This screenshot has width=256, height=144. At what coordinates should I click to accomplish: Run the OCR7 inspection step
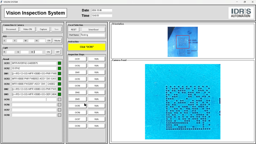click(x=97, y=119)
